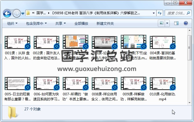Minimize the Explorer window
This screenshot has height=122, width=194.
click(168, 3)
